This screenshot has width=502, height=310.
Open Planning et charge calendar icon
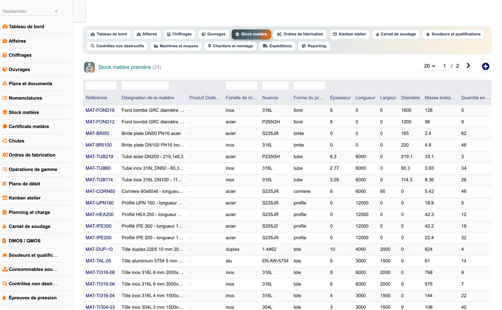(5, 212)
